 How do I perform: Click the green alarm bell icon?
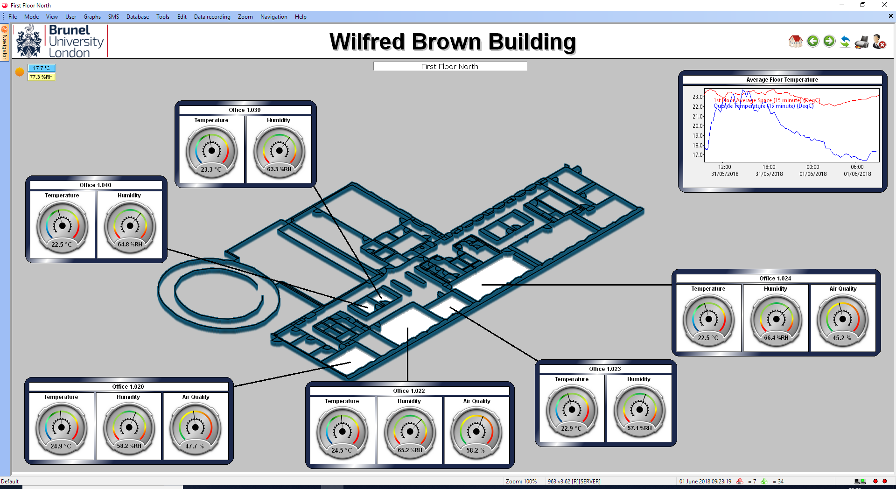coord(764,481)
